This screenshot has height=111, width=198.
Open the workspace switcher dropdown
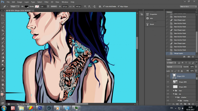188,6
